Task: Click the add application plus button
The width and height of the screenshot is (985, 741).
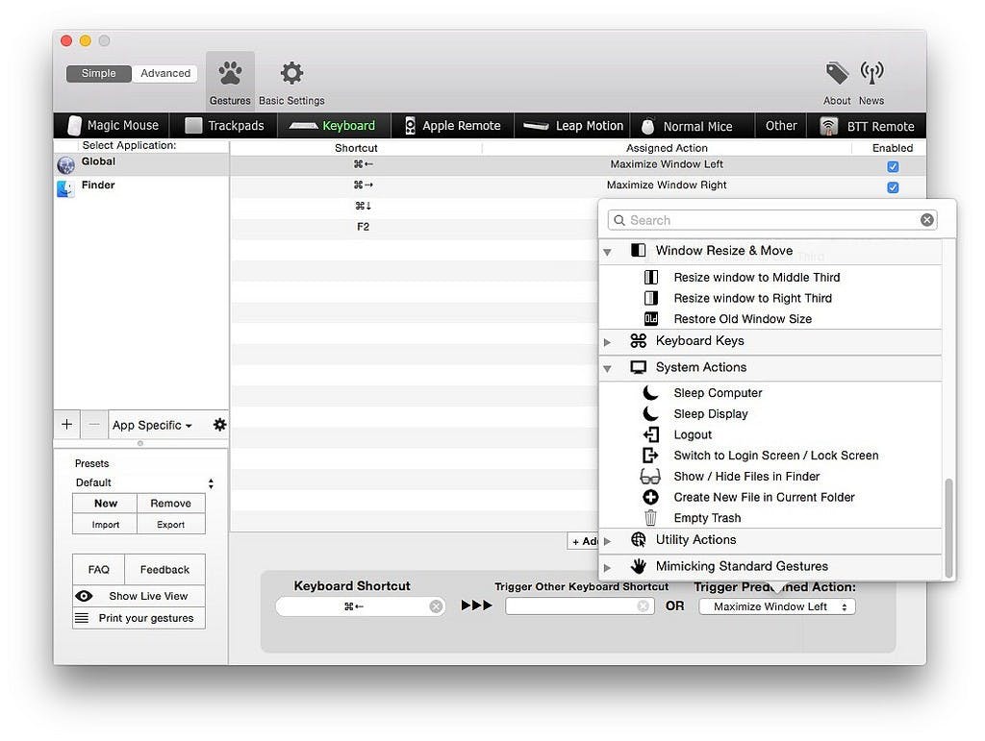Action: tap(66, 425)
